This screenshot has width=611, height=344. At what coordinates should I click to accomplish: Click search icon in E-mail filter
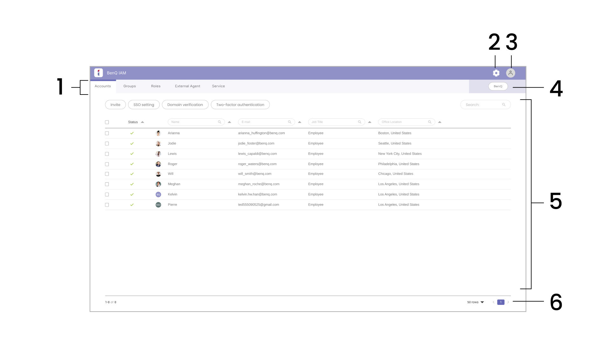point(289,122)
